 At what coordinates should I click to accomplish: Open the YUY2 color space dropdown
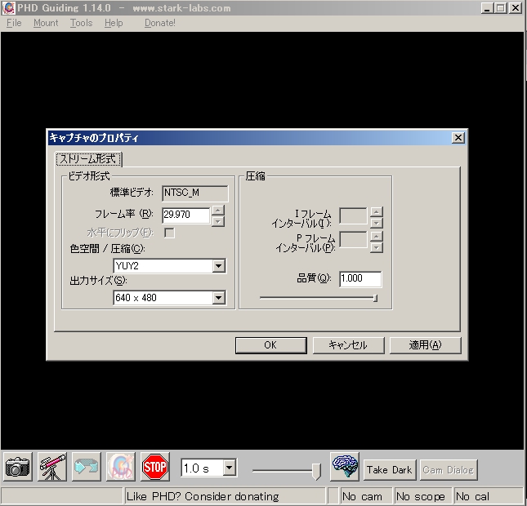coord(218,266)
